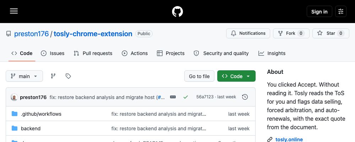This screenshot has height=142, width=355.
Task: Click the repository book icon
Action: click(9, 34)
